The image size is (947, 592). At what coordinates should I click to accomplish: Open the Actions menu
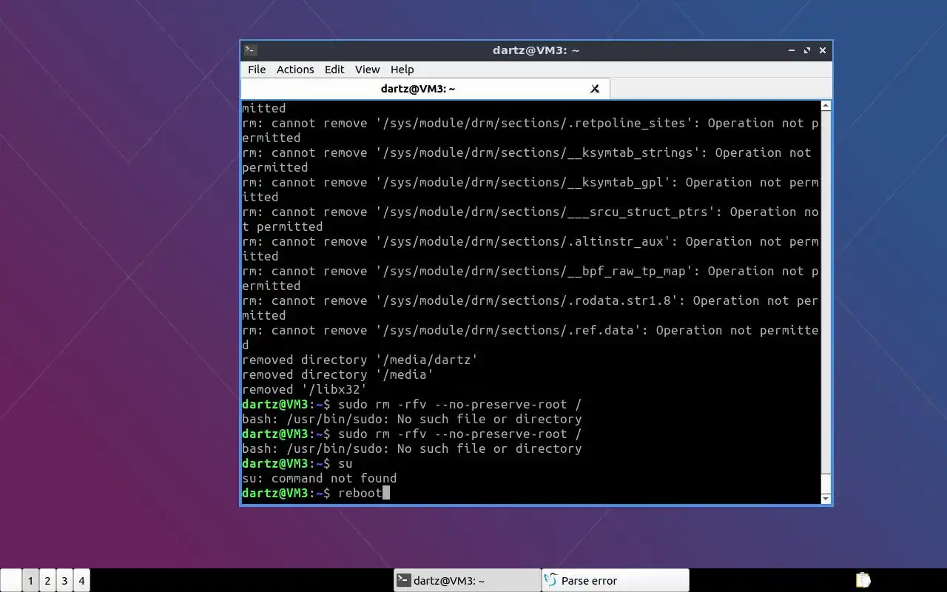pos(295,69)
